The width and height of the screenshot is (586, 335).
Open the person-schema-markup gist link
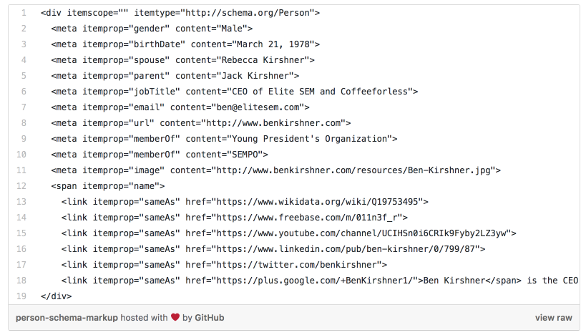tap(67, 318)
